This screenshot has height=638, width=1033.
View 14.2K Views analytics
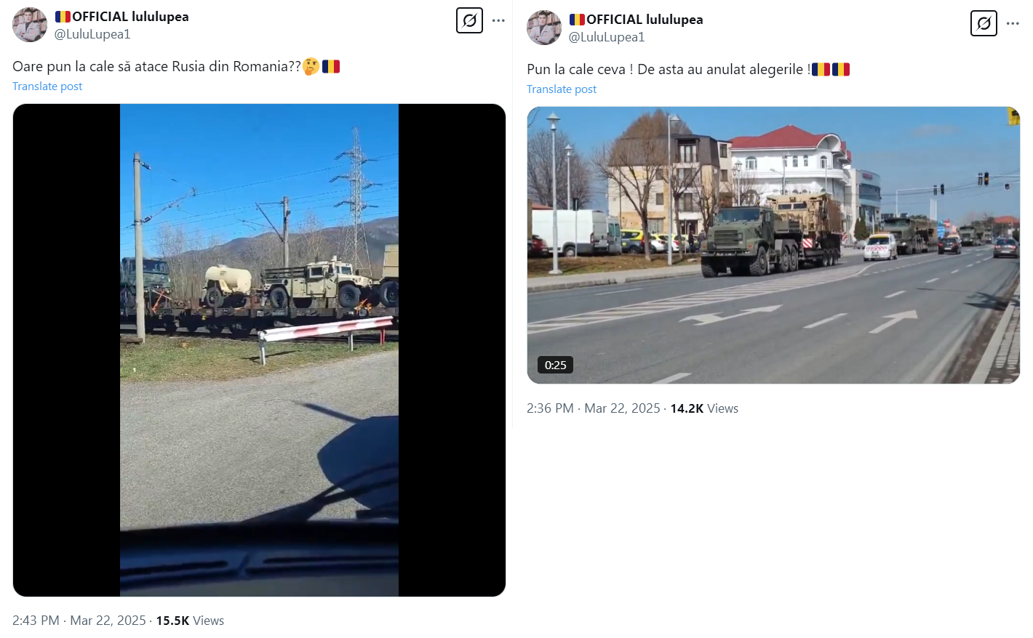click(704, 408)
